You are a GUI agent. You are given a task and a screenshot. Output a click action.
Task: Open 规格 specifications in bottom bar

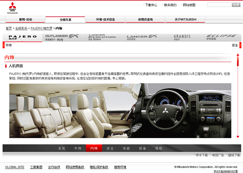coord(158,148)
